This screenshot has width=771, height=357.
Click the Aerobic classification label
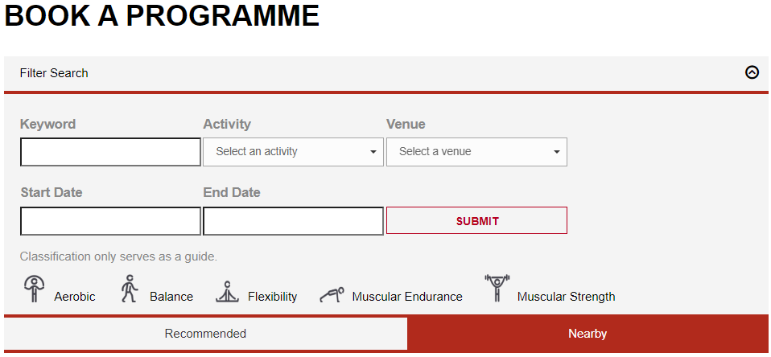pos(75,297)
